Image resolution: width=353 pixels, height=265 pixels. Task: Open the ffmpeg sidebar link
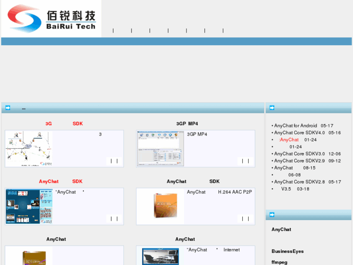click(x=279, y=262)
